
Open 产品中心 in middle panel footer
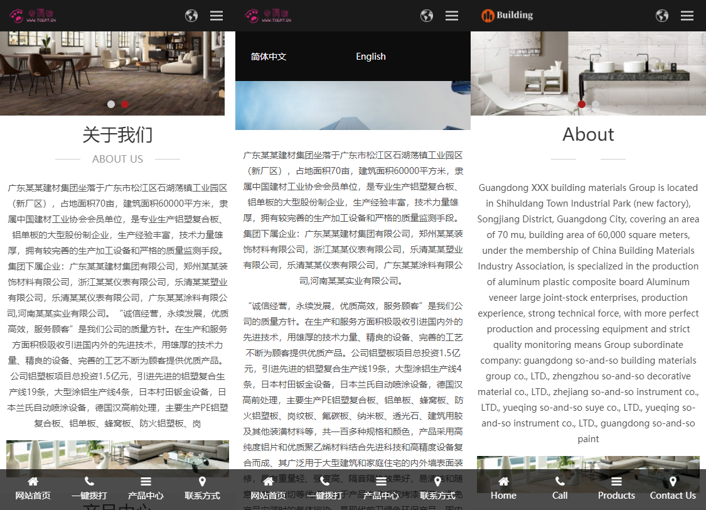pyautogui.click(x=381, y=496)
